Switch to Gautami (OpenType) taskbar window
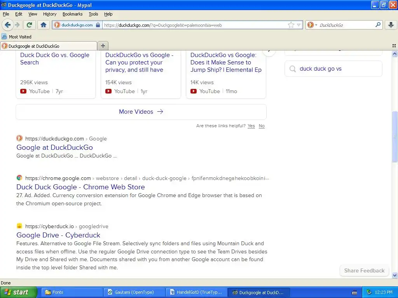Viewport: 398px width, 298px height. [134, 292]
